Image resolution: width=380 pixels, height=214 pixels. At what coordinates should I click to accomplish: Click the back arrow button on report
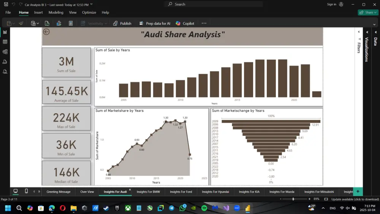pyautogui.click(x=46, y=32)
